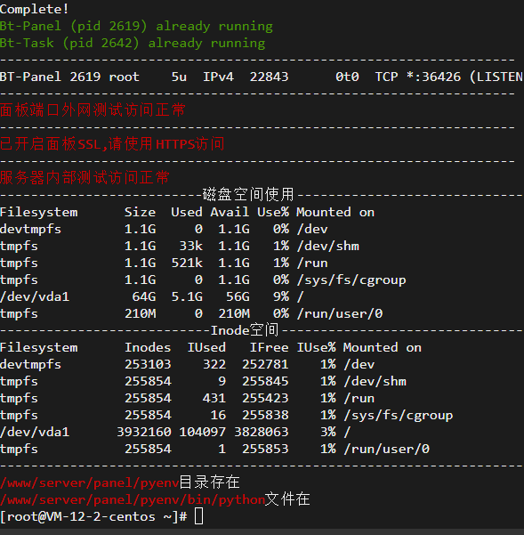
Task: Click the Bt-Task pid 2642 already running line
Action: (133, 44)
